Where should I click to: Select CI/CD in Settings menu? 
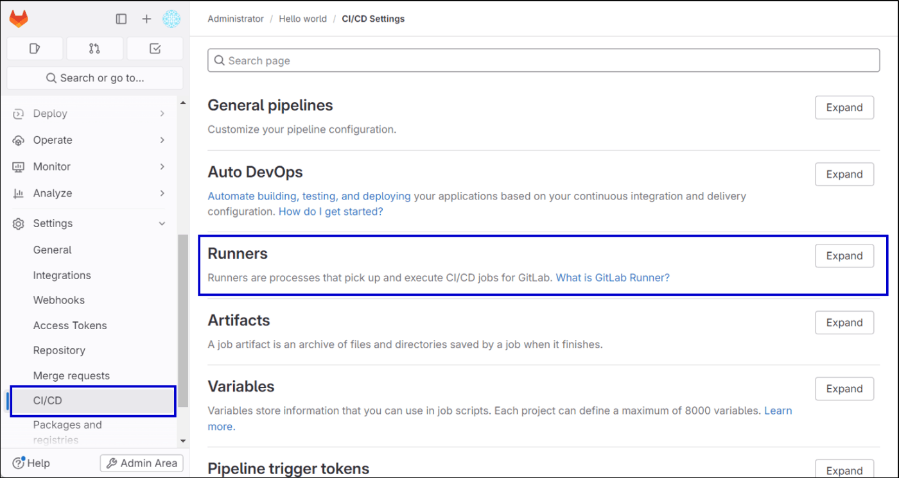[x=93, y=401]
